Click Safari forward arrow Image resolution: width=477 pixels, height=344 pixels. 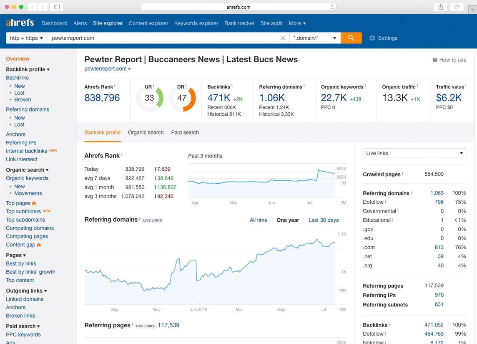[43, 7]
